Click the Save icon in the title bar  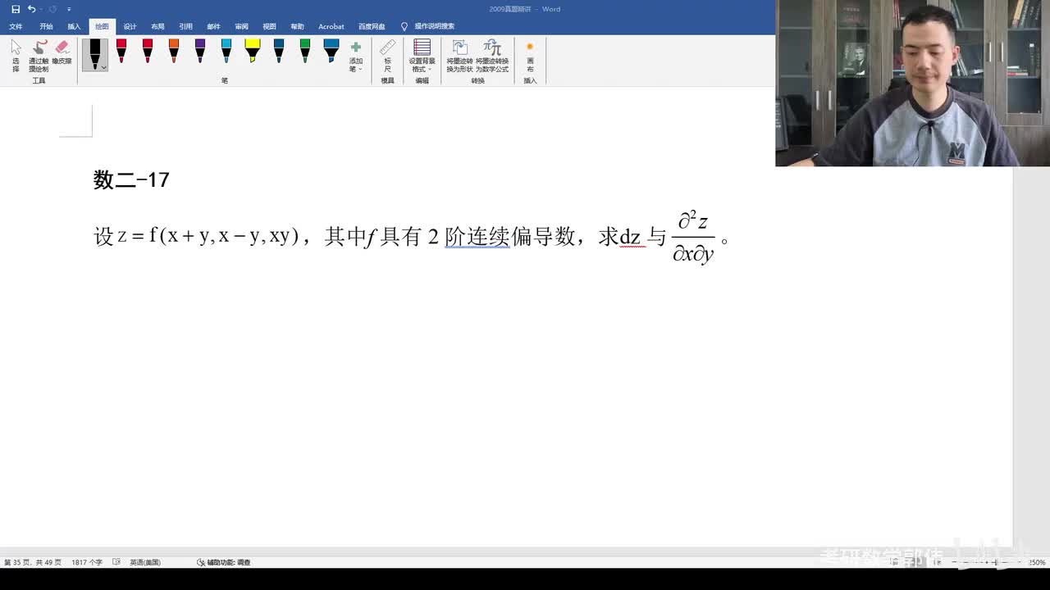tap(16, 9)
